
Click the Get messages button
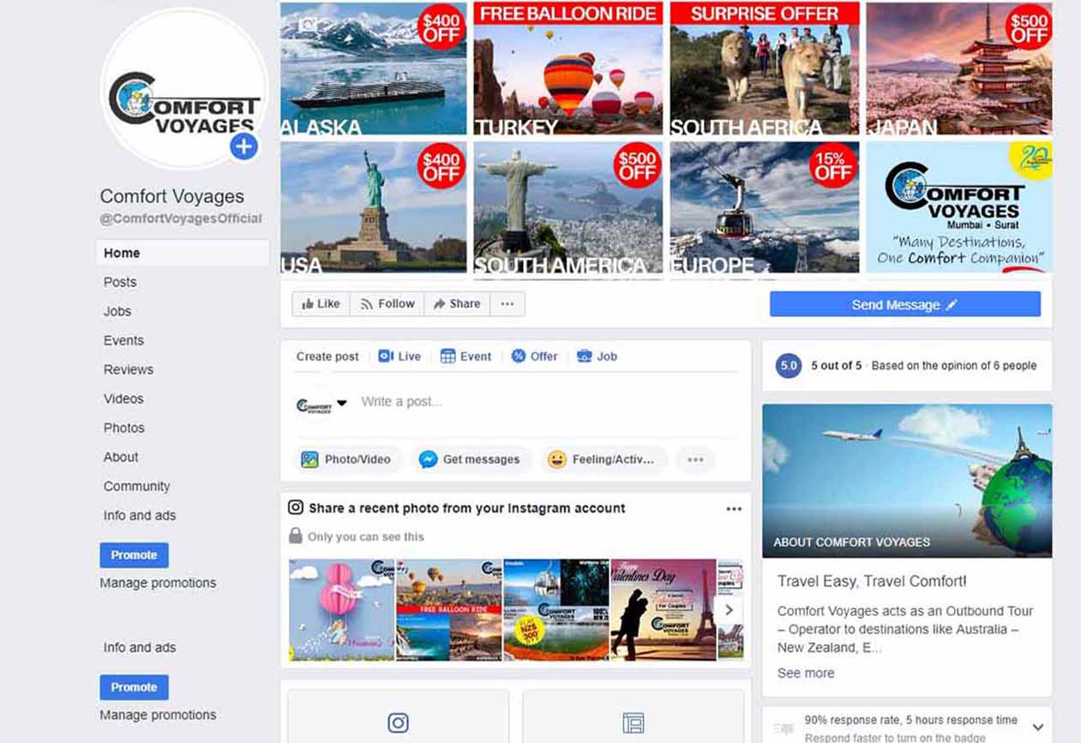click(x=470, y=459)
